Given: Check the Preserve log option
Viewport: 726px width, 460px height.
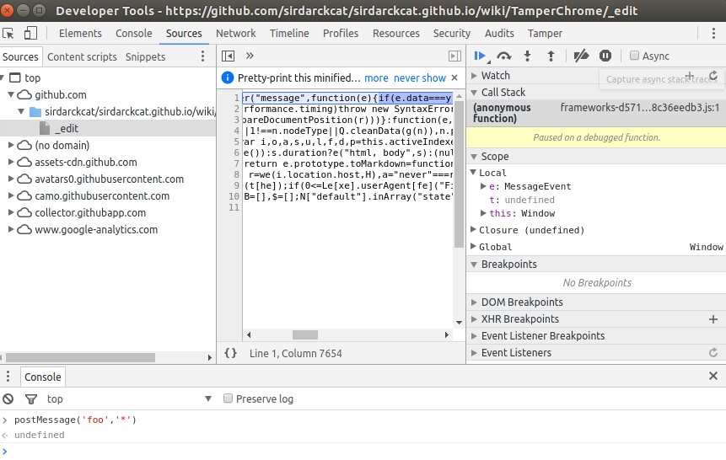Looking at the screenshot, I should (229, 398).
